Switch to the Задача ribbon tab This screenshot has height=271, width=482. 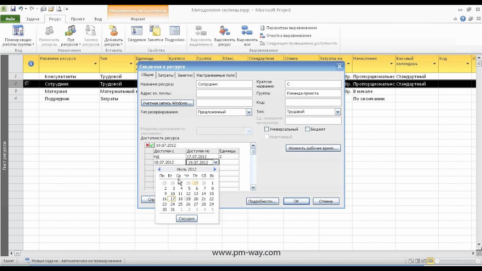[x=33, y=19]
